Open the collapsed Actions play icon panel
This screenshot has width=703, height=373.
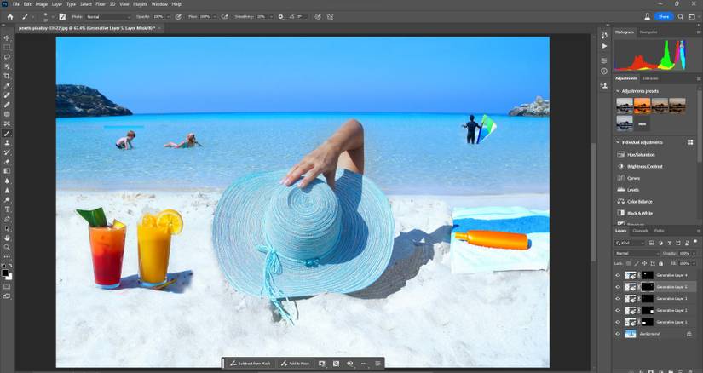coord(604,46)
